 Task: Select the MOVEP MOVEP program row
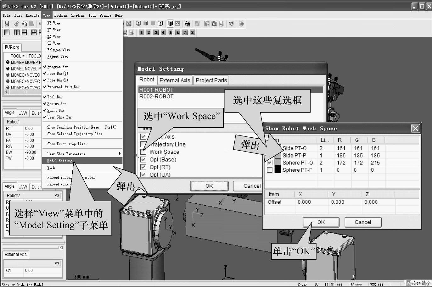[23, 62]
